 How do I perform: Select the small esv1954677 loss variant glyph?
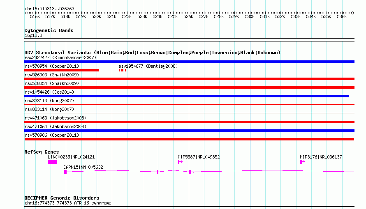coord(122,70)
